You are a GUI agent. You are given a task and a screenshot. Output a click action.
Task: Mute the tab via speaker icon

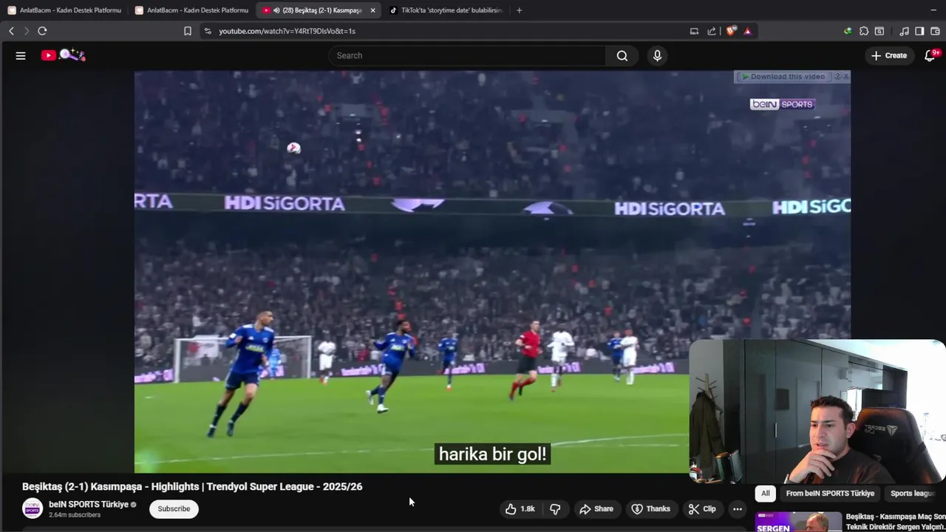pos(276,10)
